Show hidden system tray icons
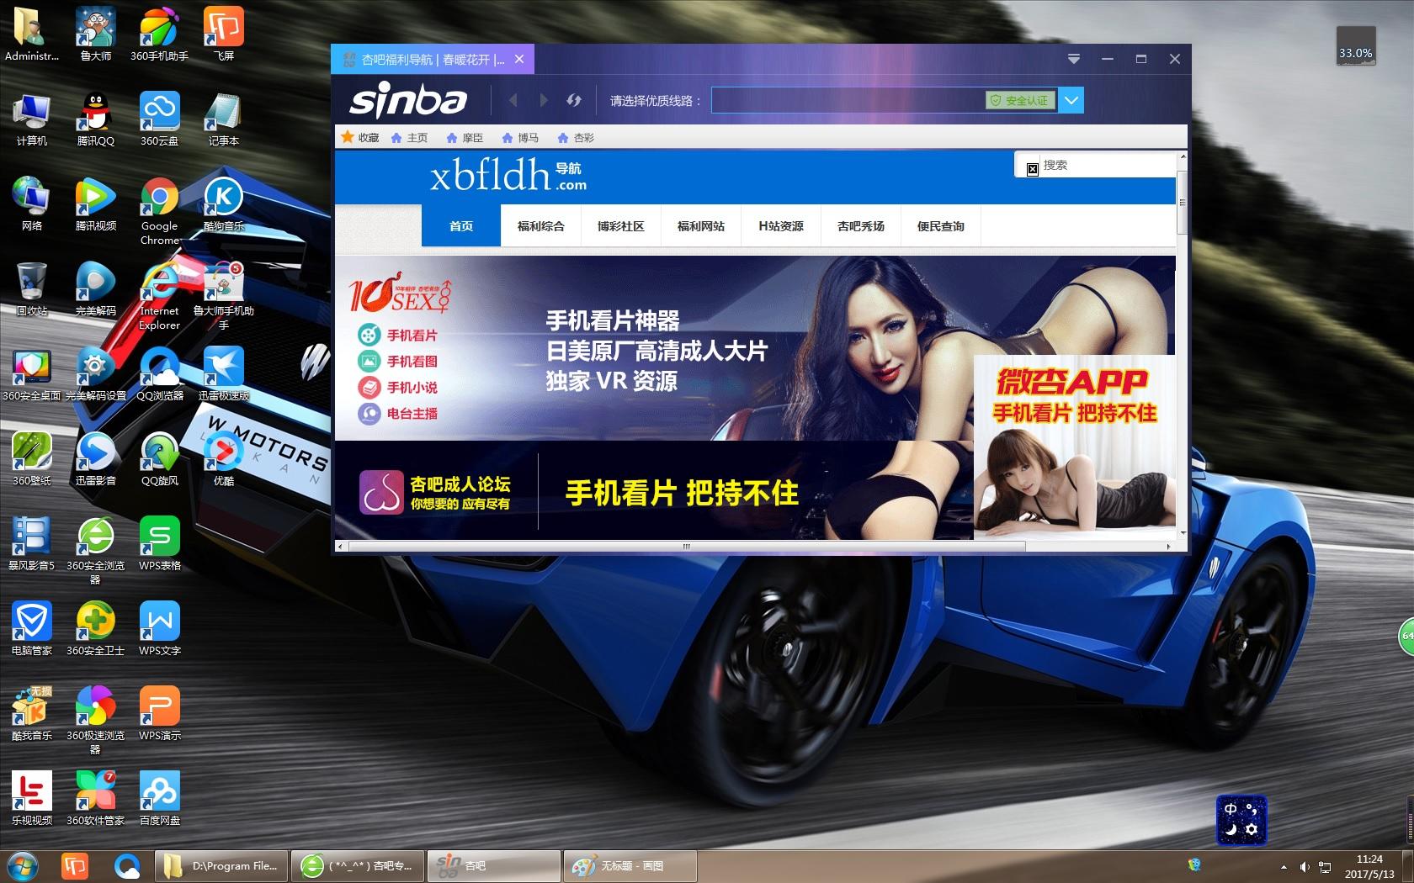 coord(1284,866)
